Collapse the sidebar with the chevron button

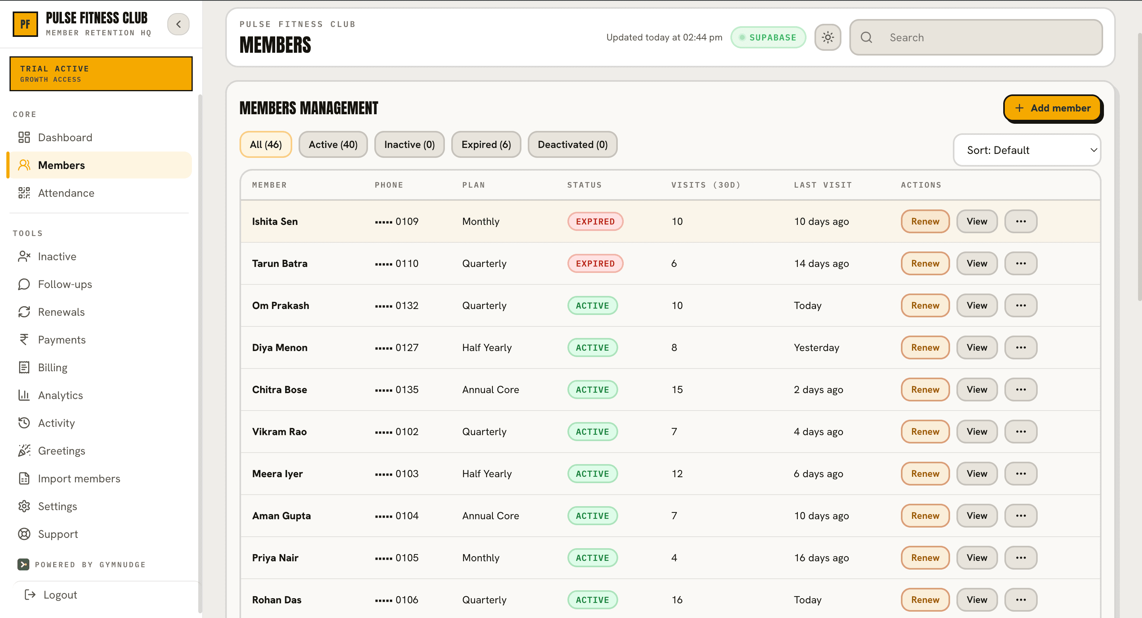178,24
